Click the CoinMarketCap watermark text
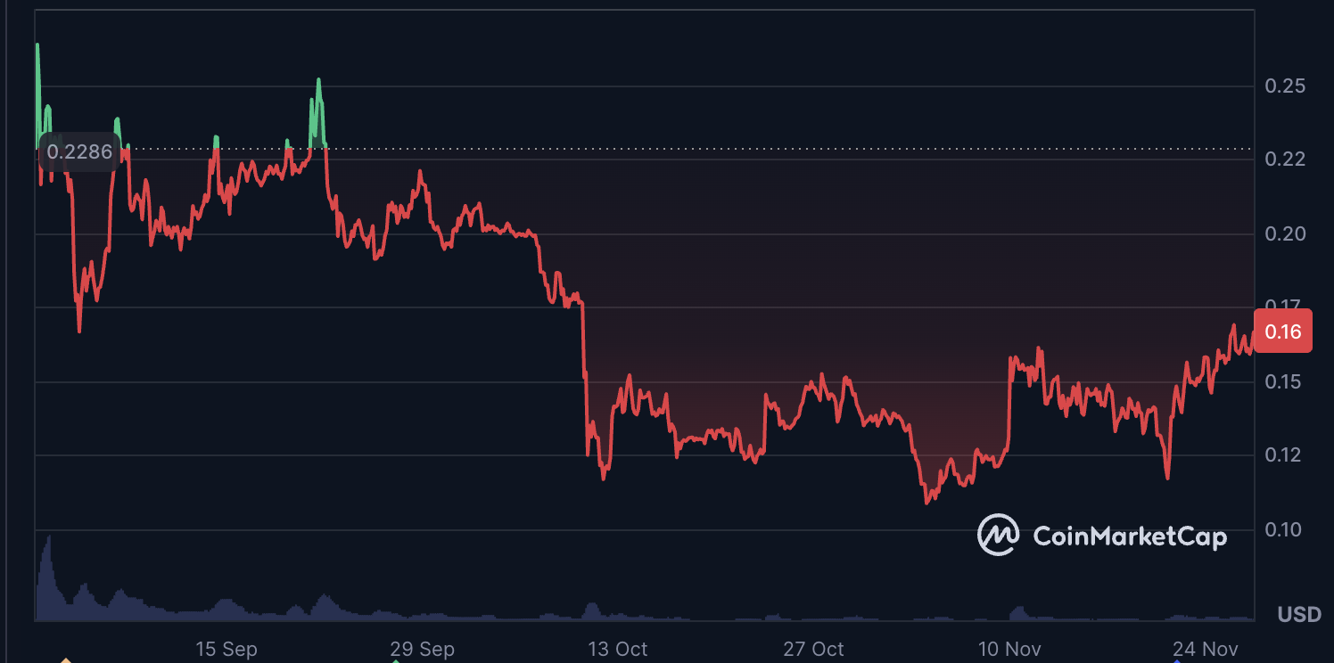This screenshot has width=1334, height=663. tap(1129, 536)
